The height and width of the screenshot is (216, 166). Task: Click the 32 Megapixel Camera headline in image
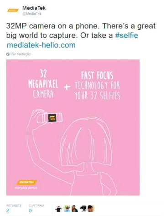(43, 84)
